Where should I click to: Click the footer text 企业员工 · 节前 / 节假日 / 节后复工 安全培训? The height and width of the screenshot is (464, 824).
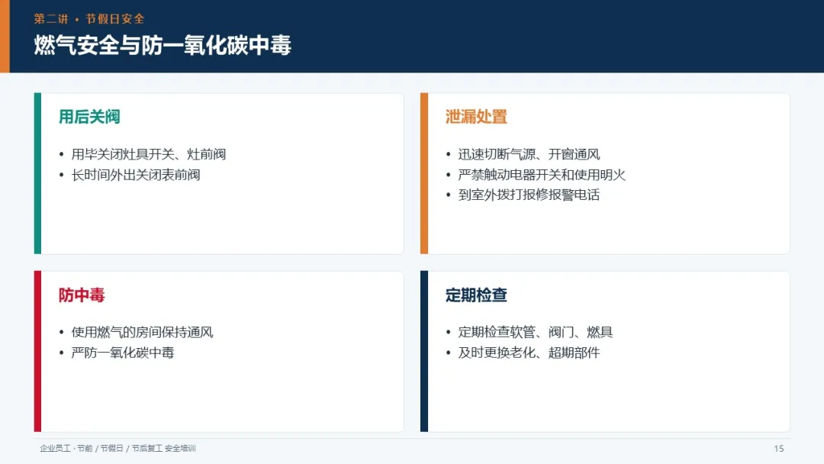pos(117,448)
